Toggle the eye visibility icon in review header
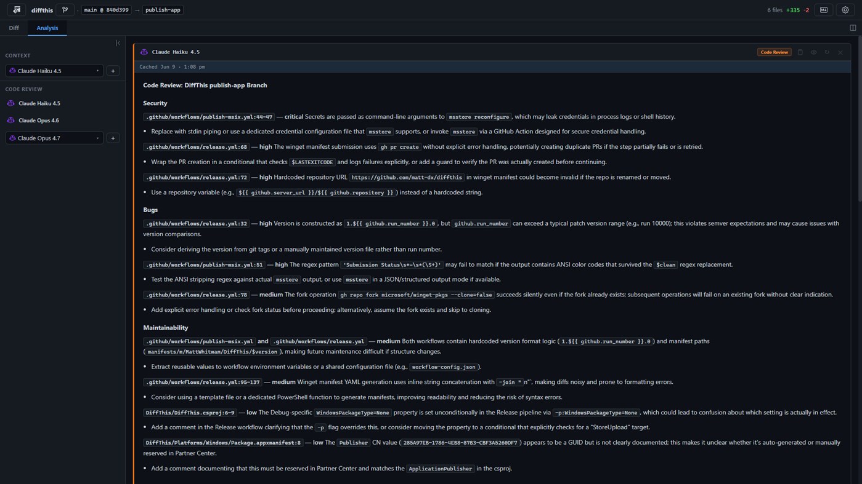Image resolution: width=862 pixels, height=484 pixels. pos(813,52)
